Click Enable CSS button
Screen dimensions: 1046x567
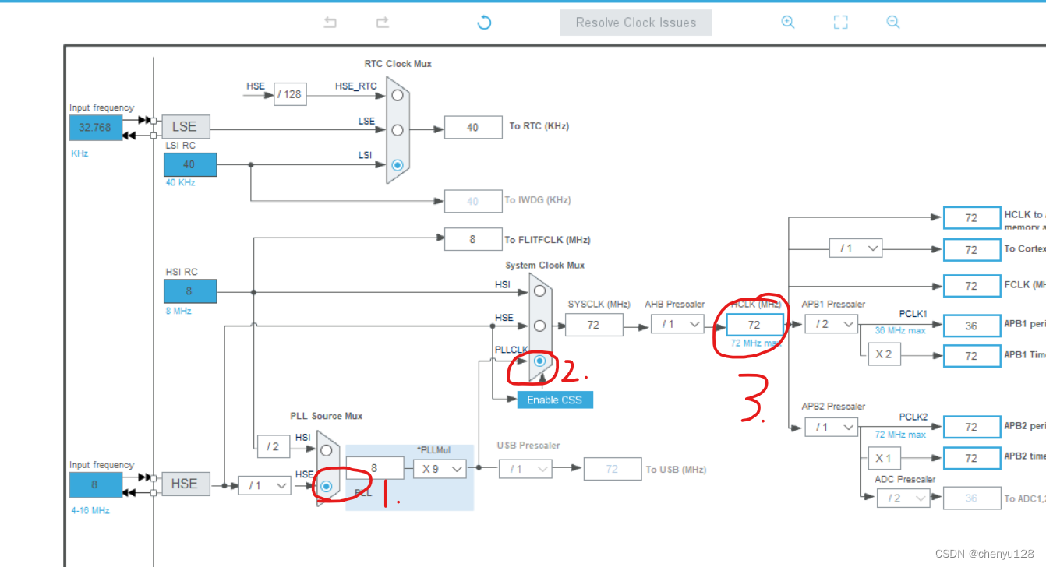(x=554, y=400)
